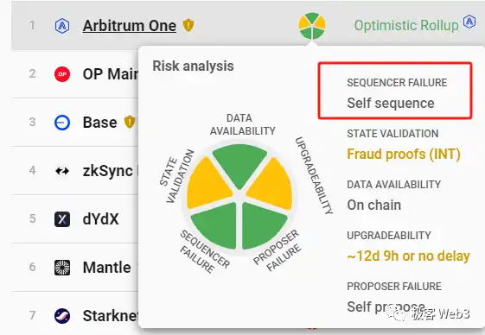The width and height of the screenshot is (485, 335).
Task: Click the yellow shield warning beside Base
Action: click(130, 122)
